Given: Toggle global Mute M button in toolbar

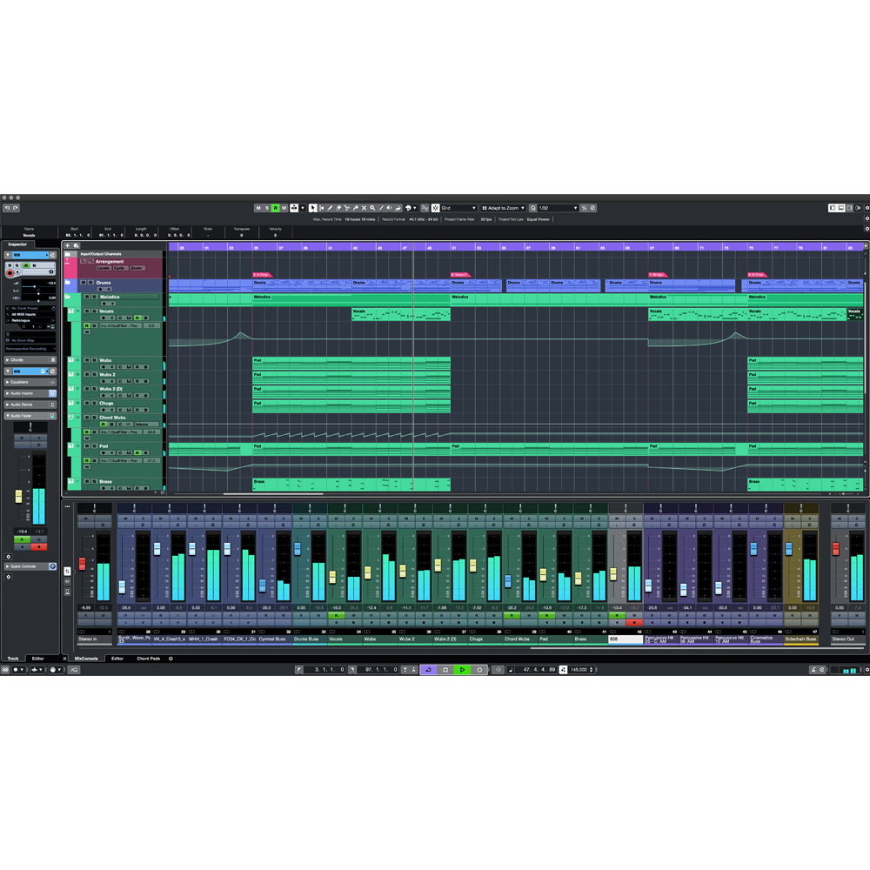Looking at the screenshot, I should 258,208.
